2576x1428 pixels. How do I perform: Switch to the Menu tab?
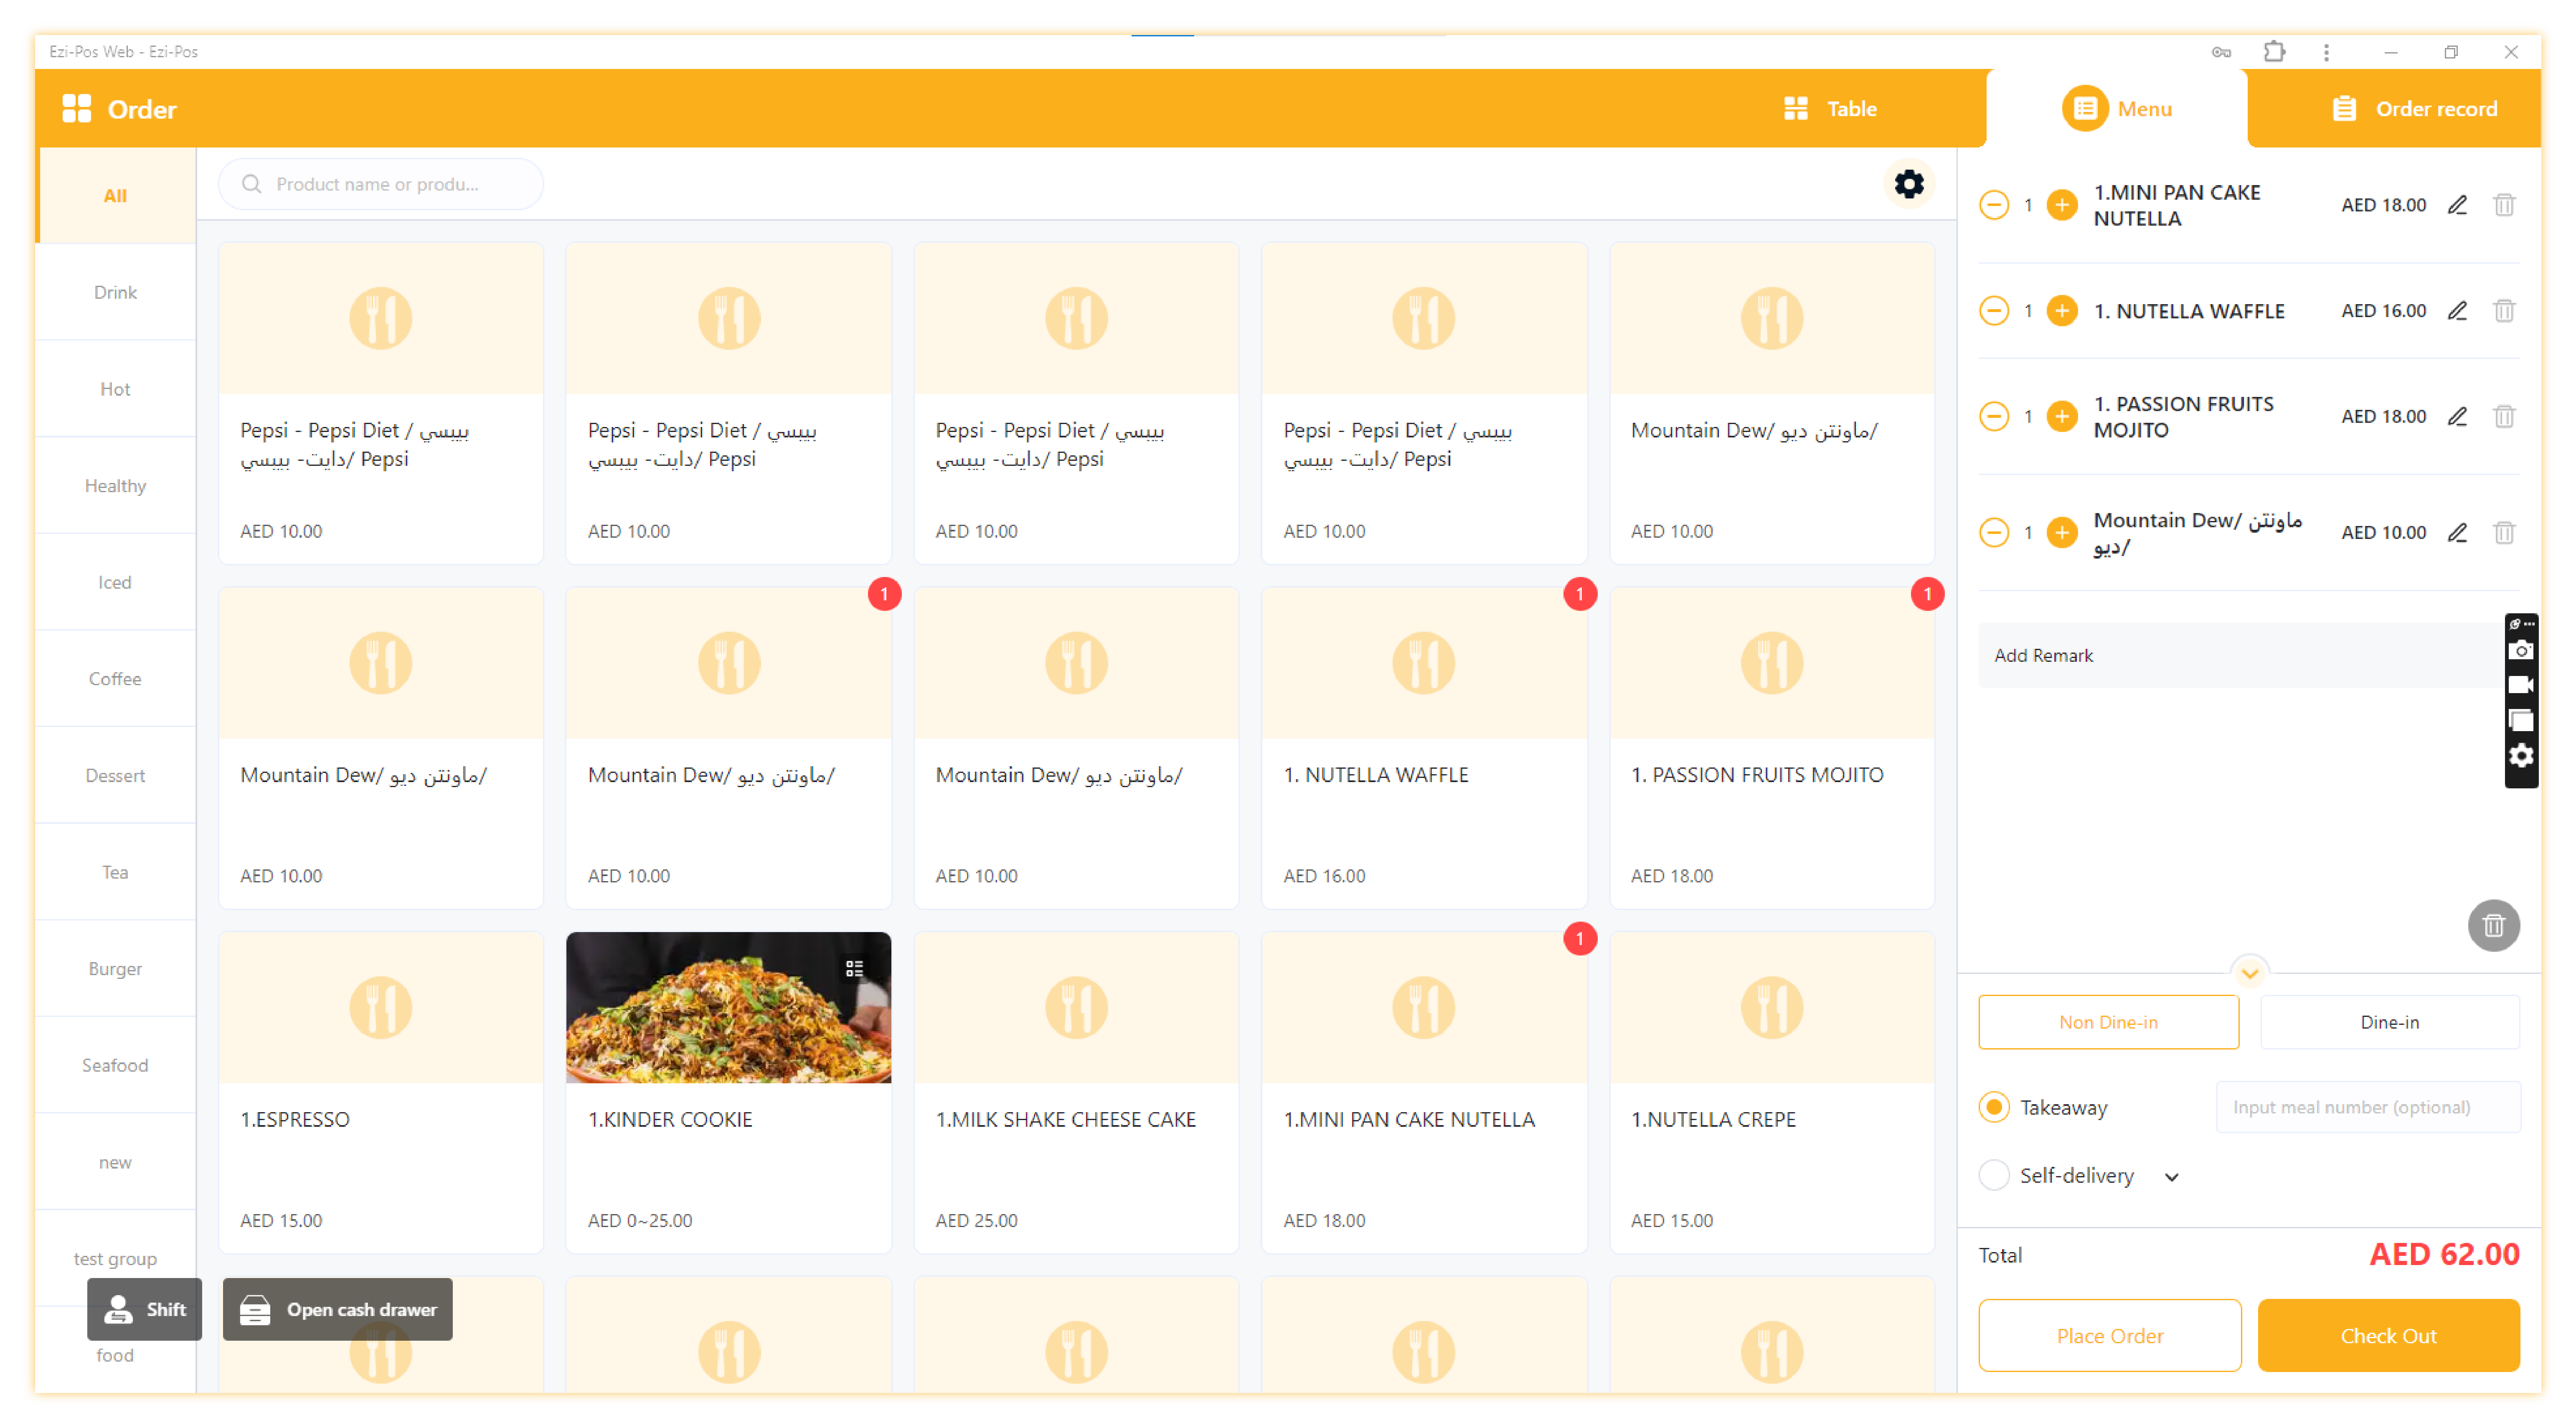click(2116, 109)
